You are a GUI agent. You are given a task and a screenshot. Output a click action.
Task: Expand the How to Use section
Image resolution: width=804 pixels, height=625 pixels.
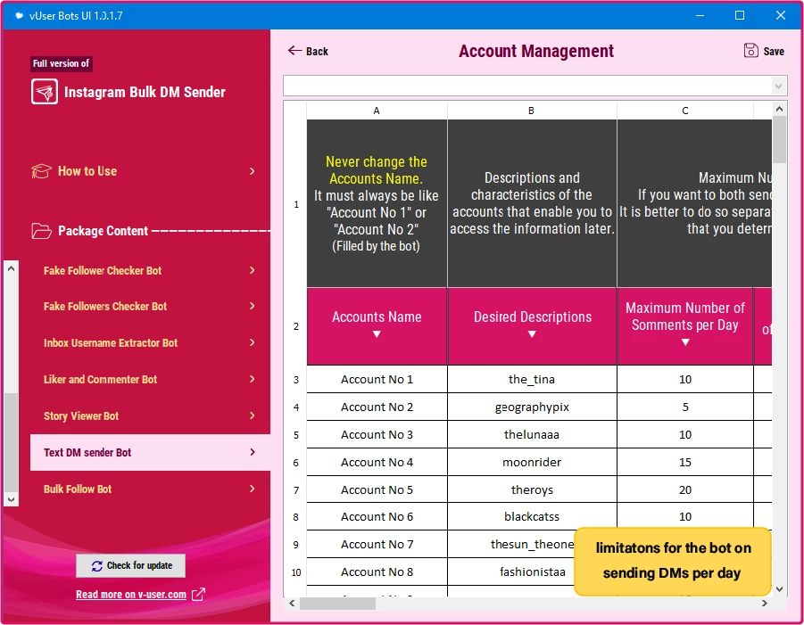[253, 171]
